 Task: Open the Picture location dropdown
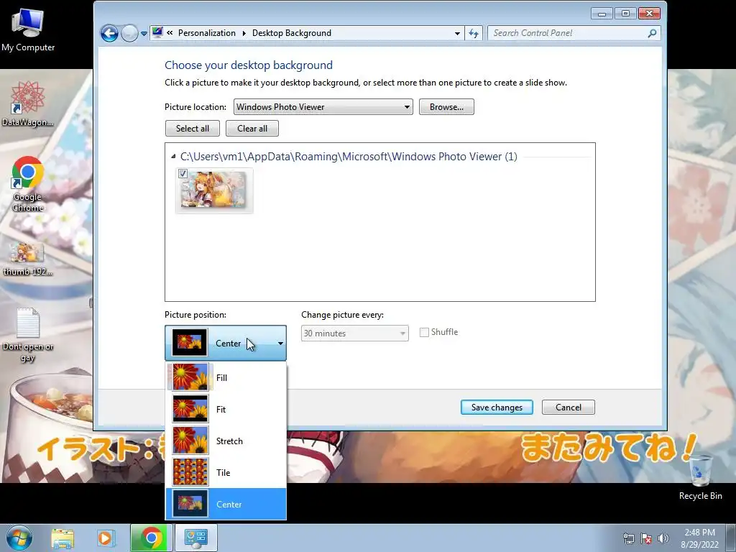click(x=323, y=107)
